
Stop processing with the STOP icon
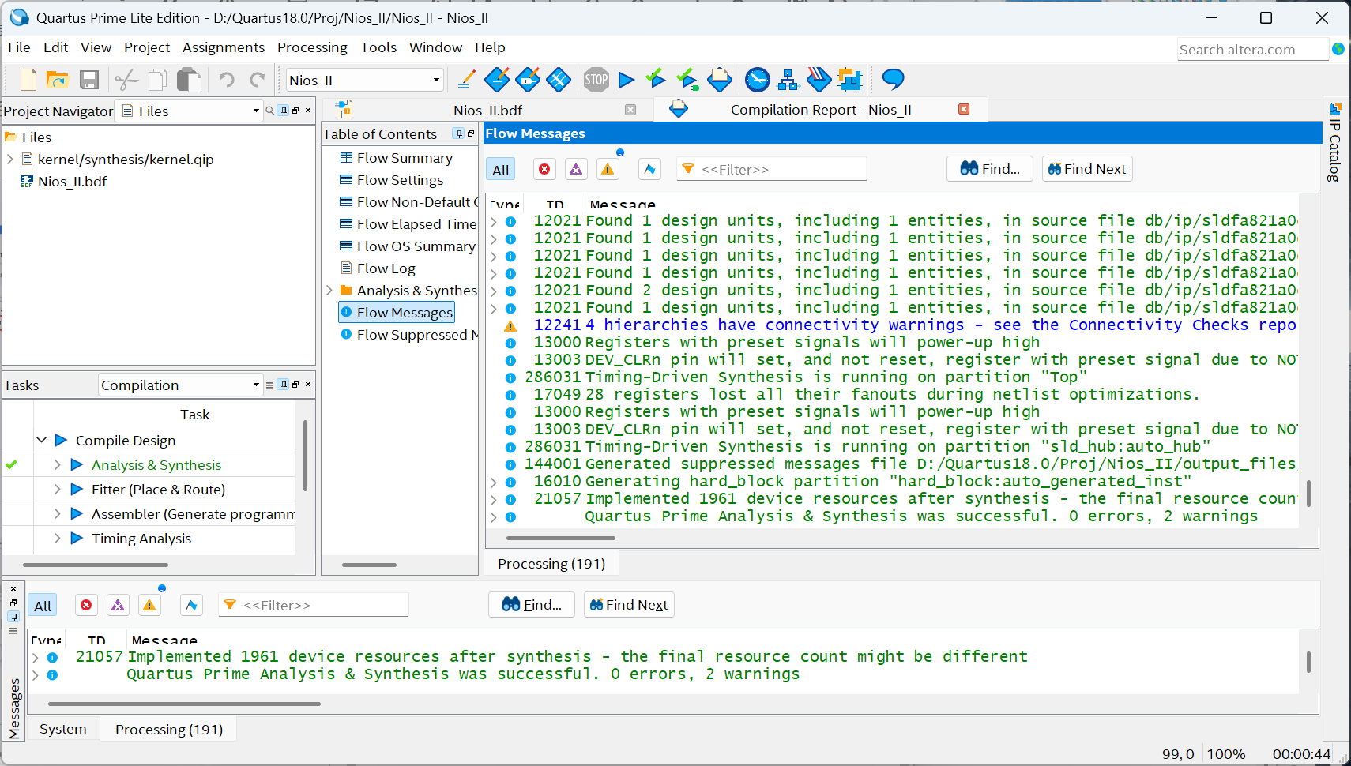596,80
